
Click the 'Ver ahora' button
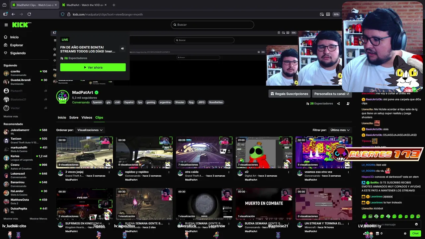(x=93, y=67)
